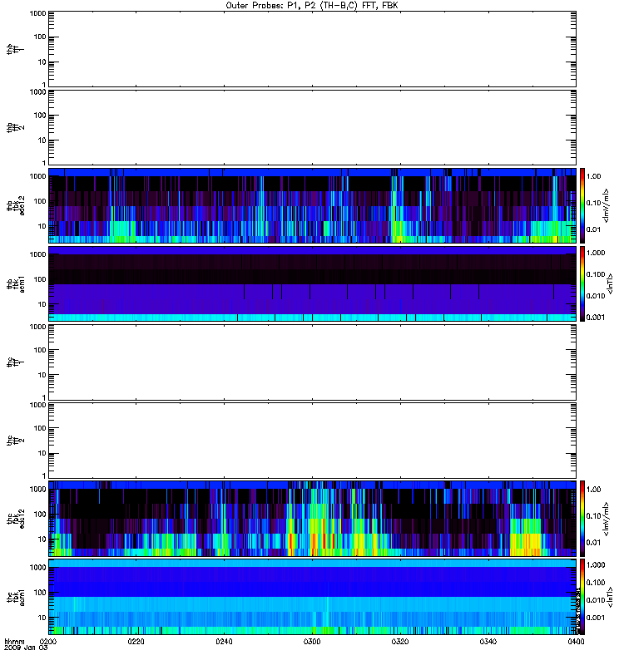Click the thb fff 2 y-axis label

point(16,127)
